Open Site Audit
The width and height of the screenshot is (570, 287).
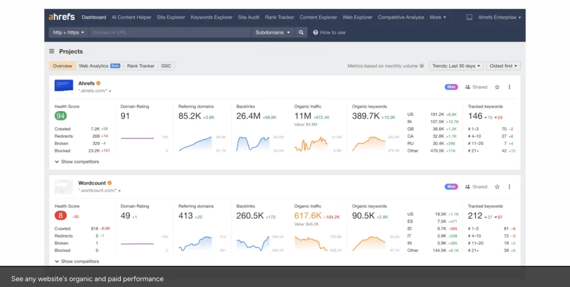point(249,17)
